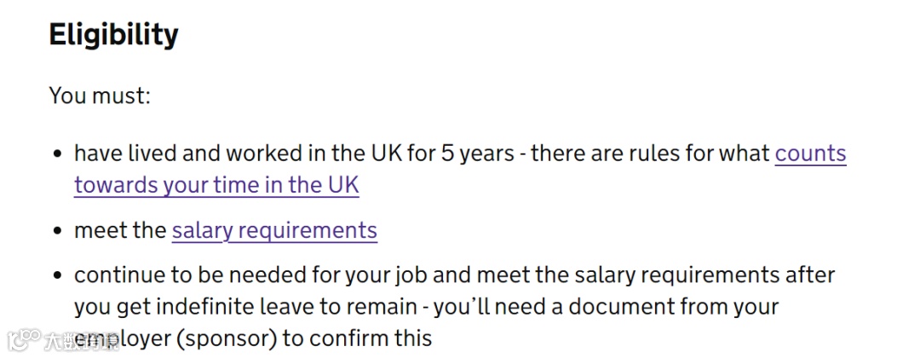Click the words 'meet the' before the salary link
This screenshot has width=920, height=358.
[120, 230]
